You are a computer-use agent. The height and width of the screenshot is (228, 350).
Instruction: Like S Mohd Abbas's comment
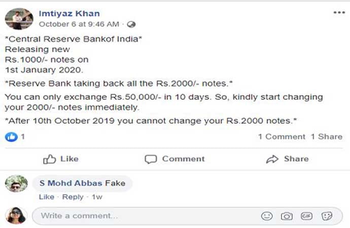click(46, 197)
